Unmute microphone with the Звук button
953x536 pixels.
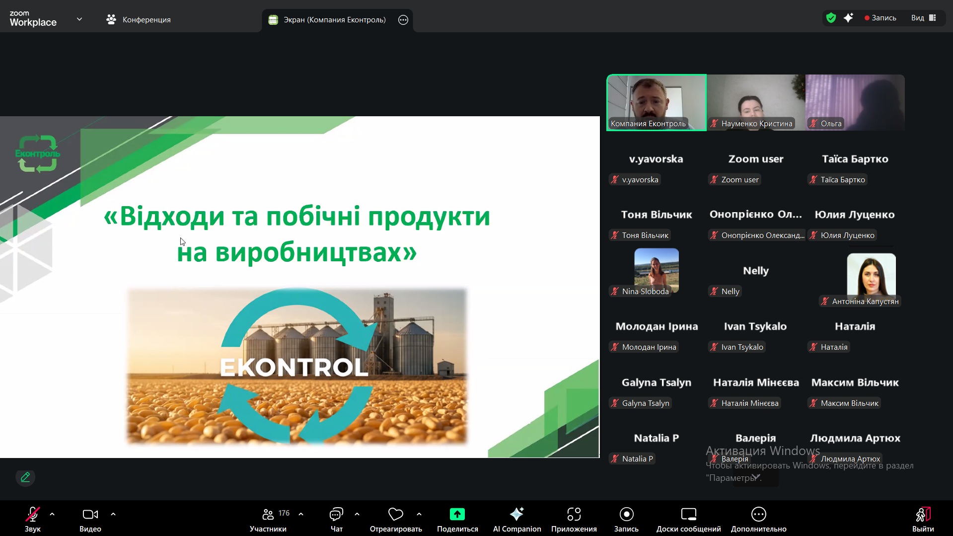pyautogui.click(x=33, y=519)
